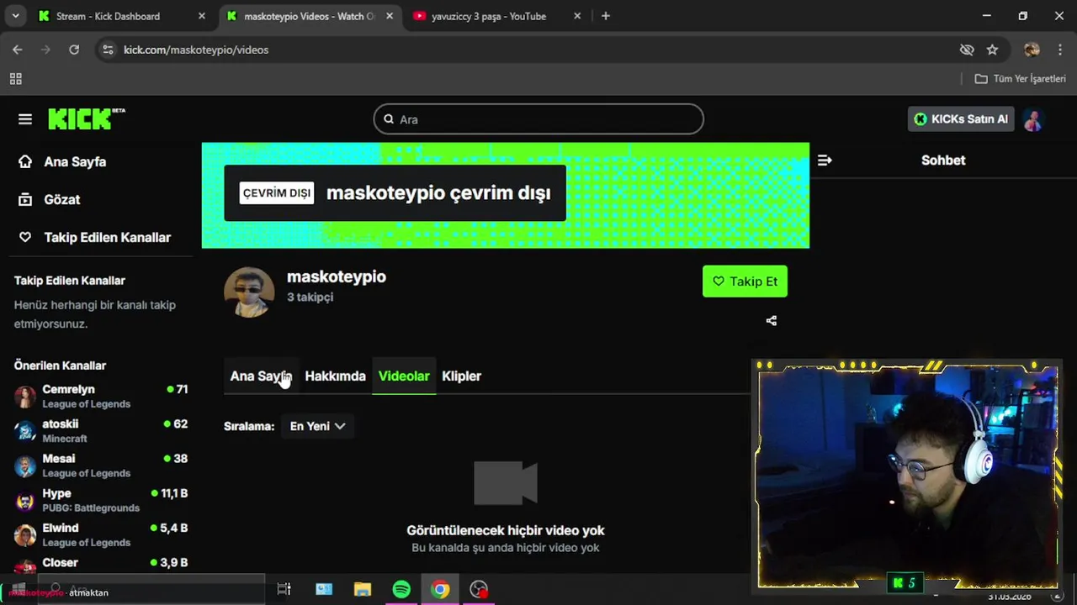Click Chrome icon on taskbar
Screen dimensions: 1077x605
(x=440, y=589)
